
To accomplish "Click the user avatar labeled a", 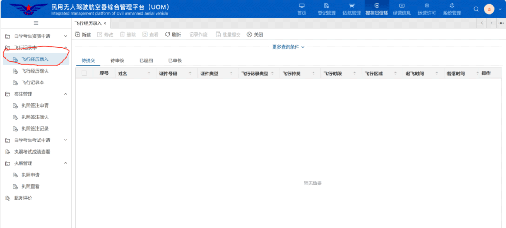I will [x=489, y=9].
